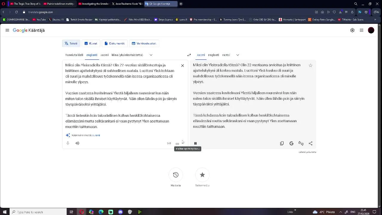Viewport: 382px width, 215px height.
Task: Swap source and target languages
Action: pos(189,55)
